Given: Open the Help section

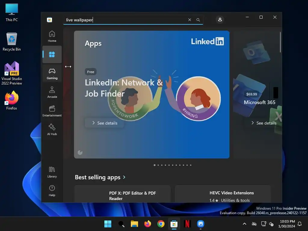Looking at the screenshot, I should tap(52, 191).
